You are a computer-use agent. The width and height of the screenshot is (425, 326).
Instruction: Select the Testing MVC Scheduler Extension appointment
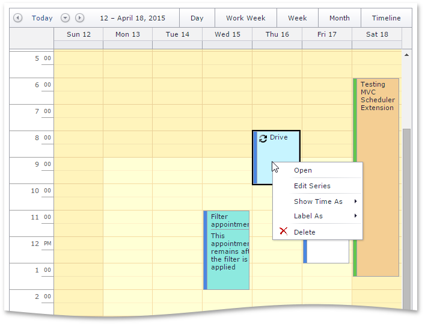[376, 177]
